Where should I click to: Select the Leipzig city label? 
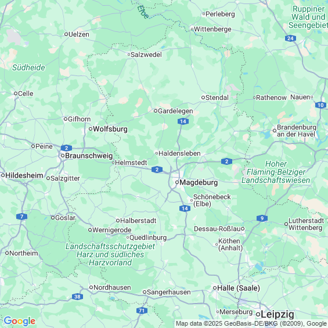pyautogui.click(x=277, y=315)
